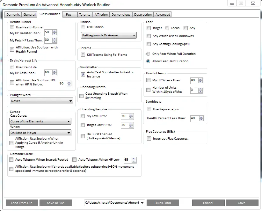This screenshot has width=262, height=211.
Task: Check the Fear Target checkbox
Action: click(x=149, y=28)
